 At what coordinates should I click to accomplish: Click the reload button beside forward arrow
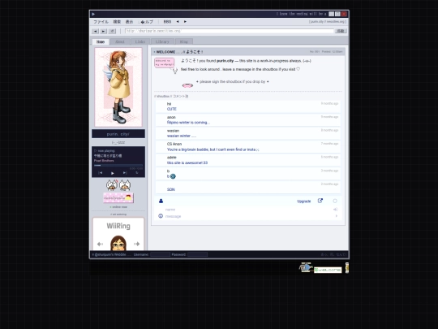click(112, 31)
